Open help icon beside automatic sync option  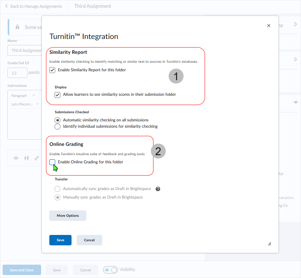[158, 189]
